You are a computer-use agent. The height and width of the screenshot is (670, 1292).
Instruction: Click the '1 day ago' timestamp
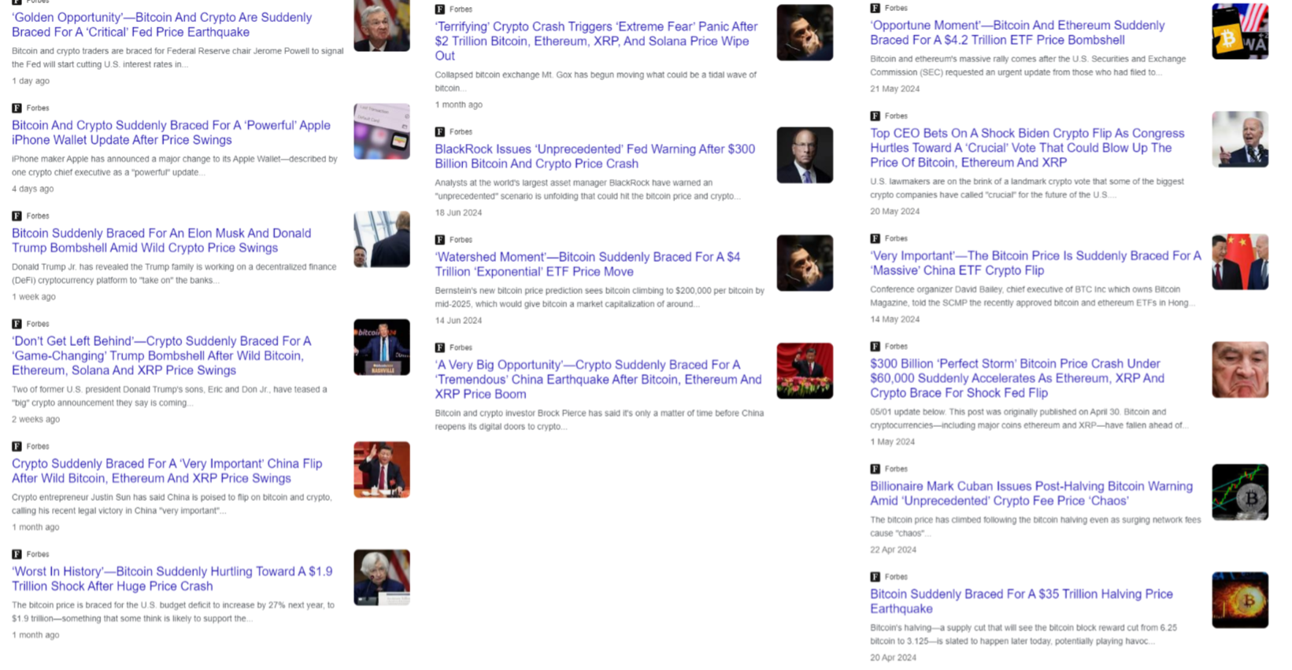click(x=31, y=81)
